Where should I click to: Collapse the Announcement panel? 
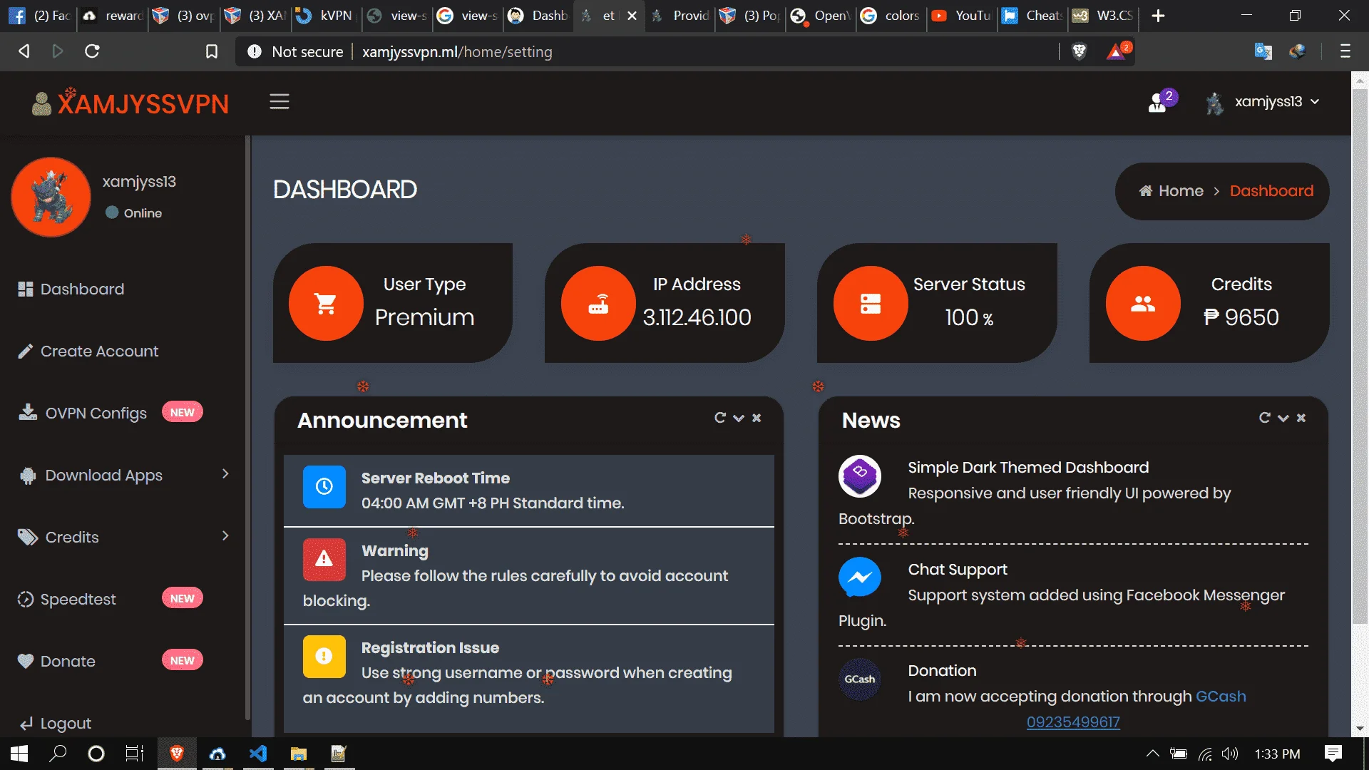point(739,418)
